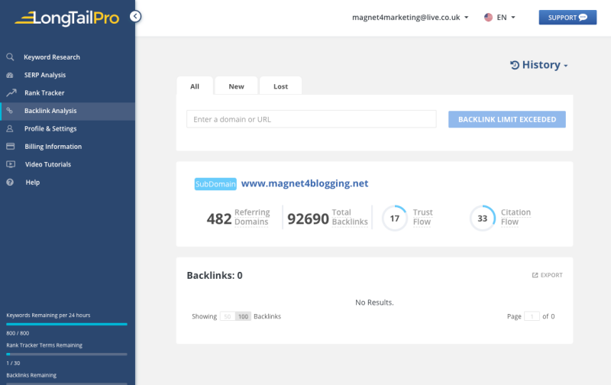Viewport: 611px width, 385px height.
Task: Show 100 backlinks per page
Action: click(243, 316)
